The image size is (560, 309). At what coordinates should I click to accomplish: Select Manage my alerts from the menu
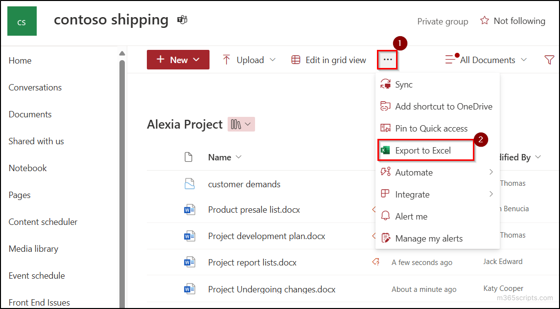[429, 238]
